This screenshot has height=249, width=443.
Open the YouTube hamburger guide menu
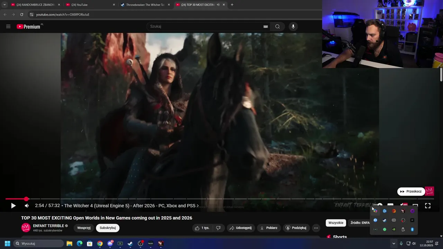(x=8, y=27)
